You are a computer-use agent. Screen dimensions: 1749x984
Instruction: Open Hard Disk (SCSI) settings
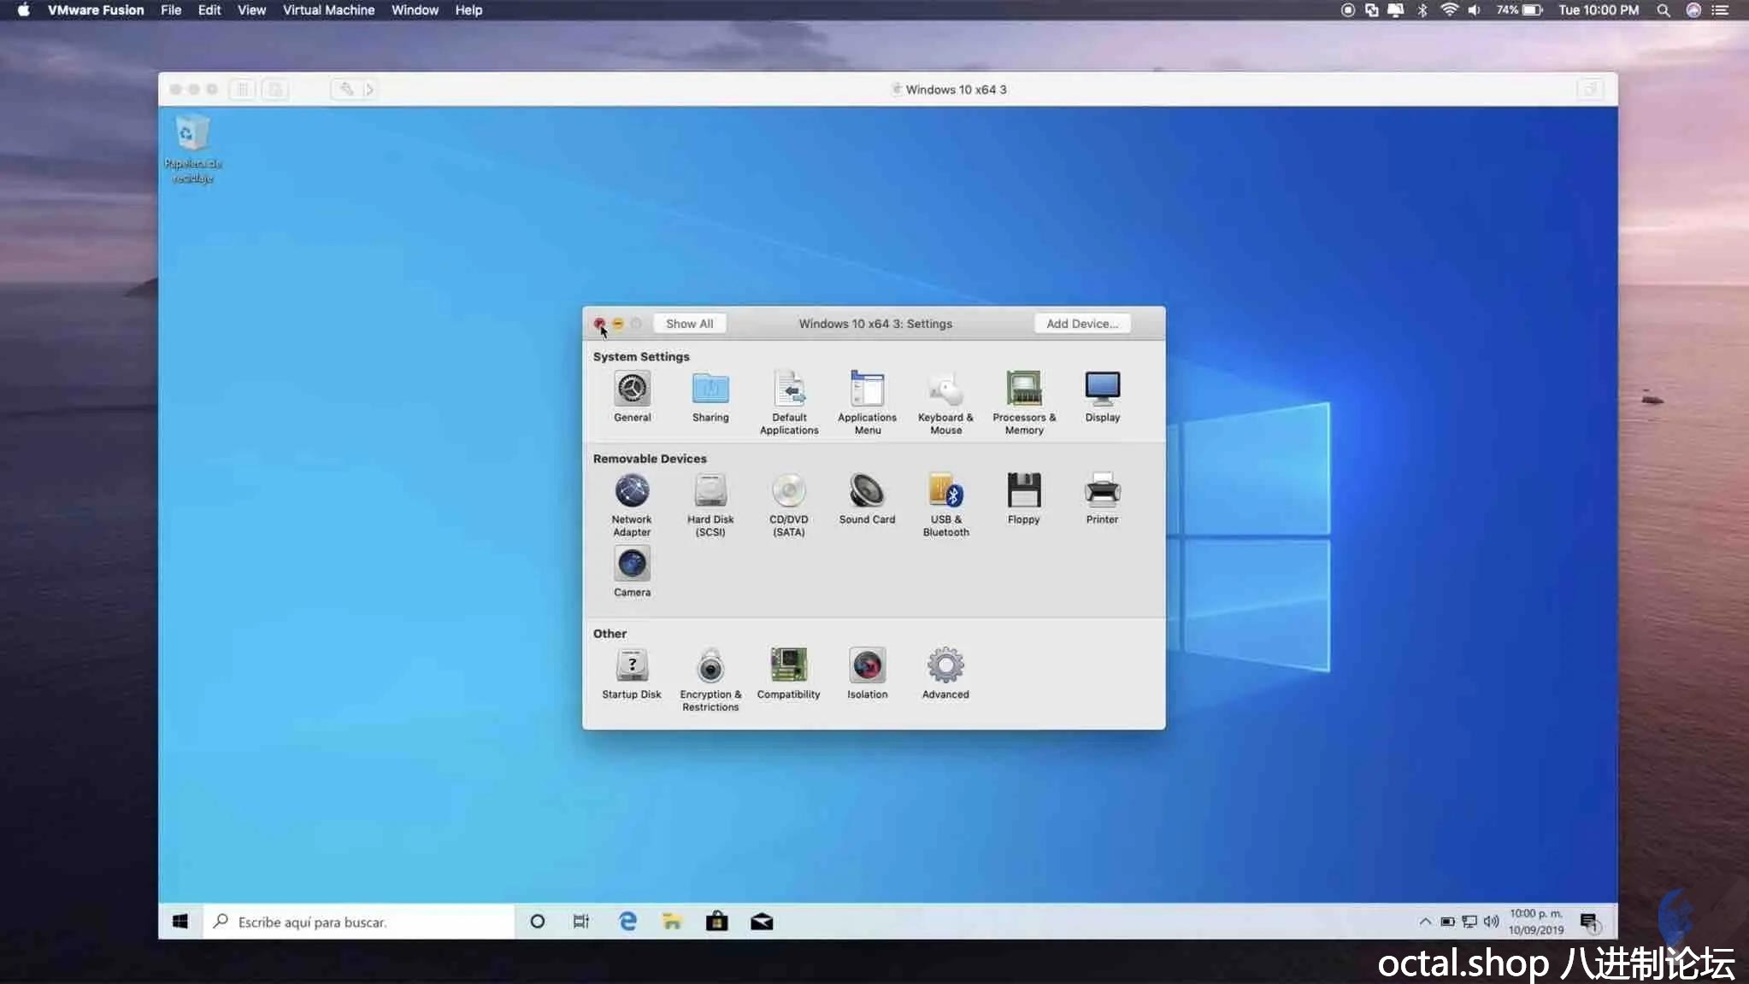pyautogui.click(x=710, y=504)
